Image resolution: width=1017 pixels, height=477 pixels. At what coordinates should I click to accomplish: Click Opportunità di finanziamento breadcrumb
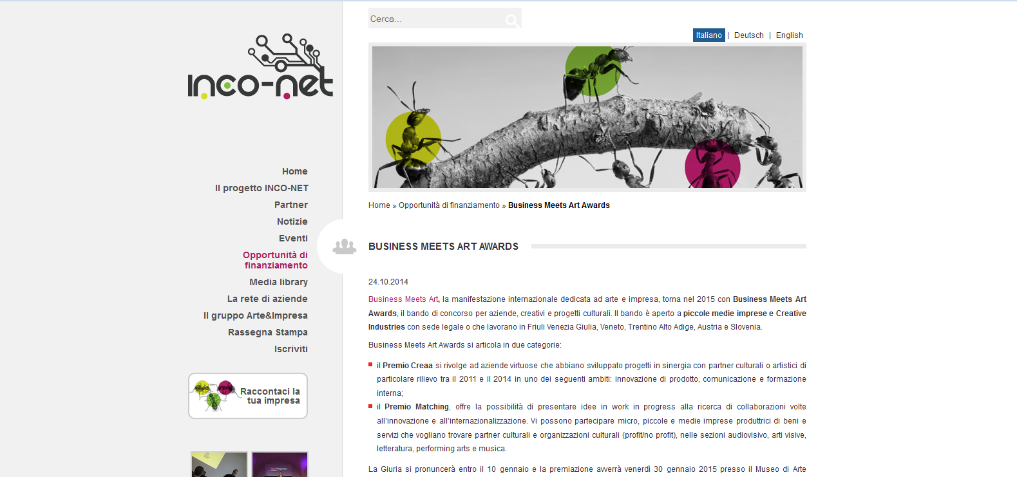coord(449,205)
